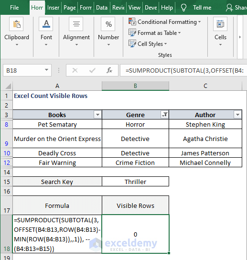Switch to the Insert tab
This screenshot has height=260, width=247.
(x=53, y=8)
